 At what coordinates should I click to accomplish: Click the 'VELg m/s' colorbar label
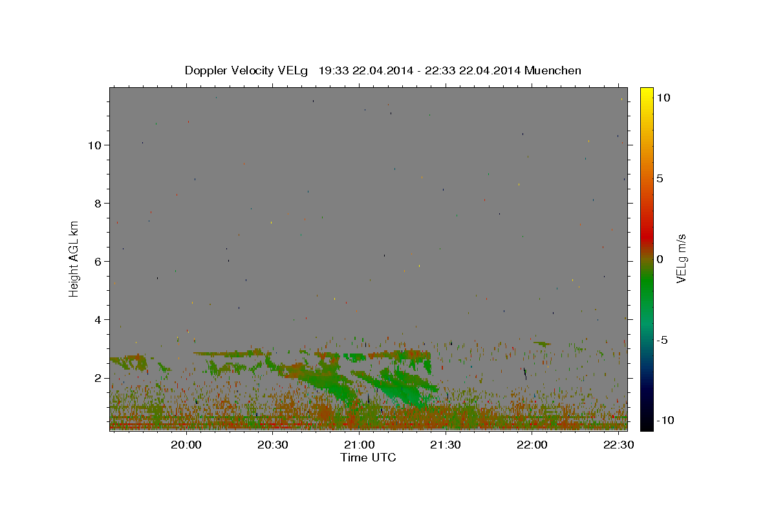coord(682,258)
